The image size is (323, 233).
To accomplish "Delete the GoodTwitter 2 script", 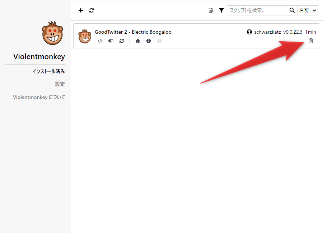I will [x=311, y=41].
